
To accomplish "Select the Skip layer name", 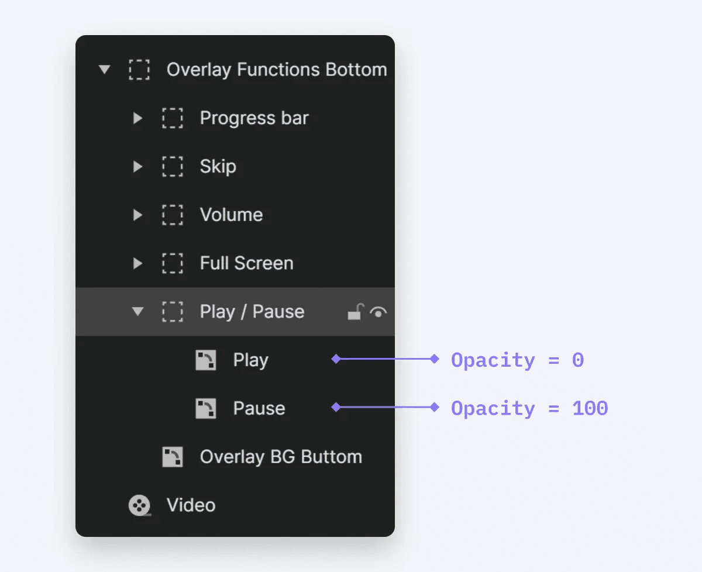I will (218, 167).
